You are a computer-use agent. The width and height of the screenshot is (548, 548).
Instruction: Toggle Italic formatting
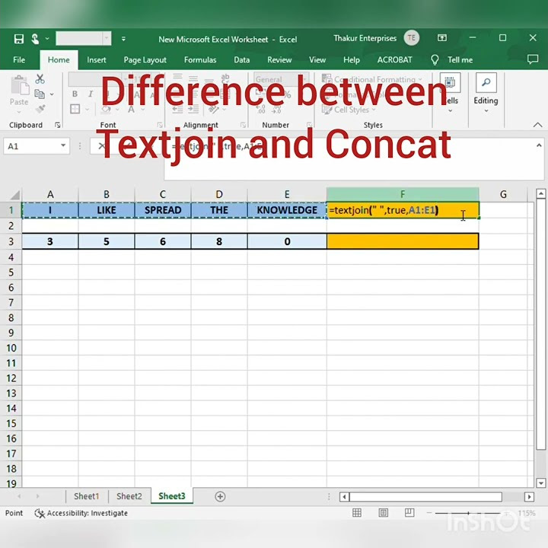pos(91,94)
